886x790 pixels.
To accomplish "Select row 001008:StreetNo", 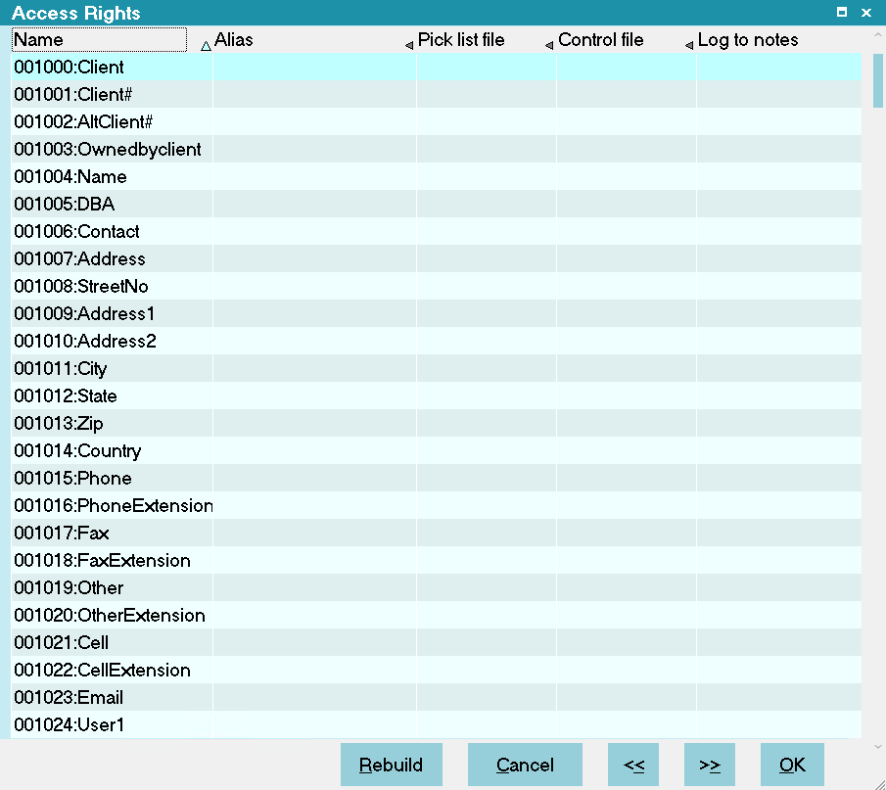I will (437, 286).
